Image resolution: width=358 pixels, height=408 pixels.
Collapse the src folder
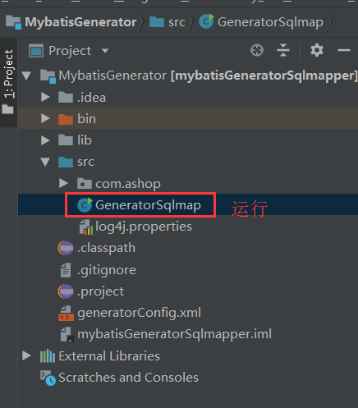[45, 162]
